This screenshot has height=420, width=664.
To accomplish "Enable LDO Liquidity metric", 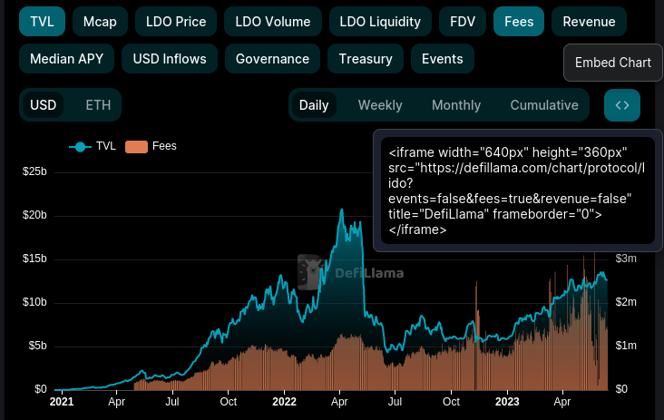I will pyautogui.click(x=380, y=22).
